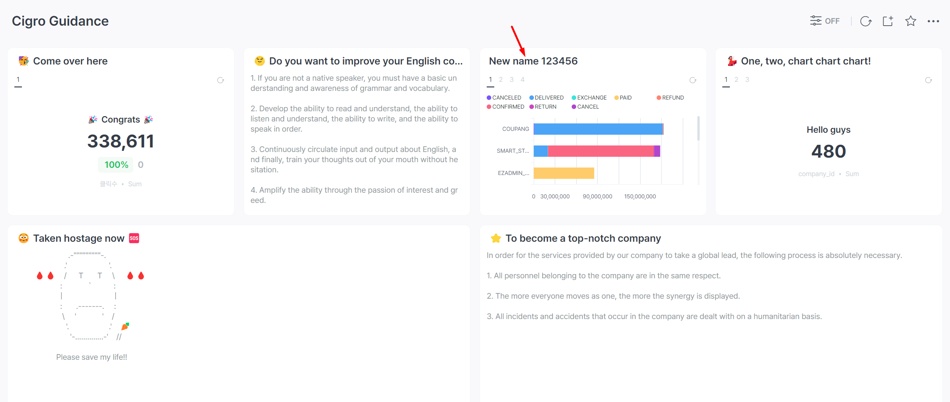Click the PAID legend color dot

tap(617, 98)
